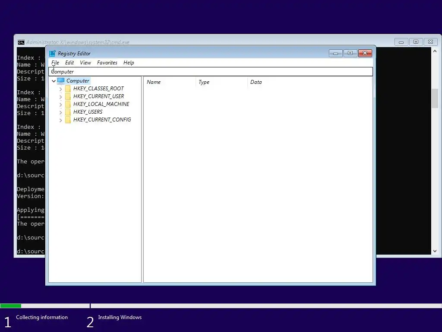Viewport: 442px width, 332px height.
Task: Close the Registry Editor window
Action: tap(365, 53)
